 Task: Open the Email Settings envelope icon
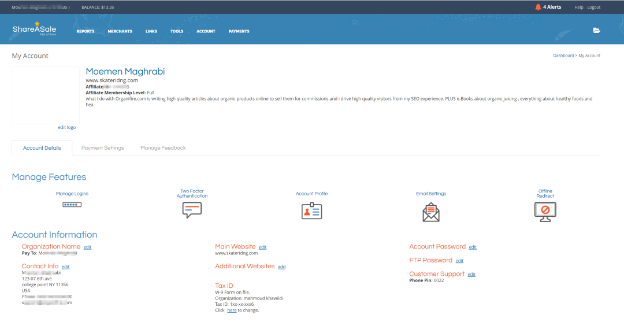click(x=431, y=212)
